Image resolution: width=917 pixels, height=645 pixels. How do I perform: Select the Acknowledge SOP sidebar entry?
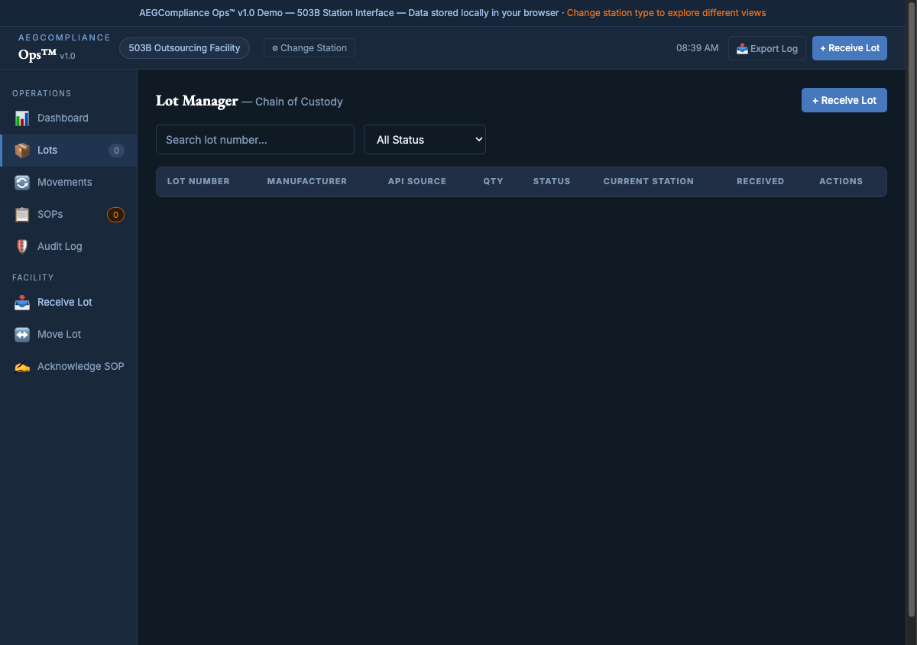click(80, 367)
